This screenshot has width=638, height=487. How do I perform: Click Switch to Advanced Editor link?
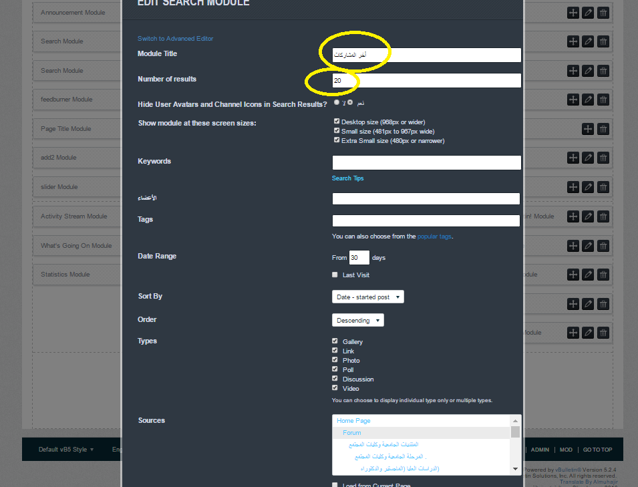[176, 39]
